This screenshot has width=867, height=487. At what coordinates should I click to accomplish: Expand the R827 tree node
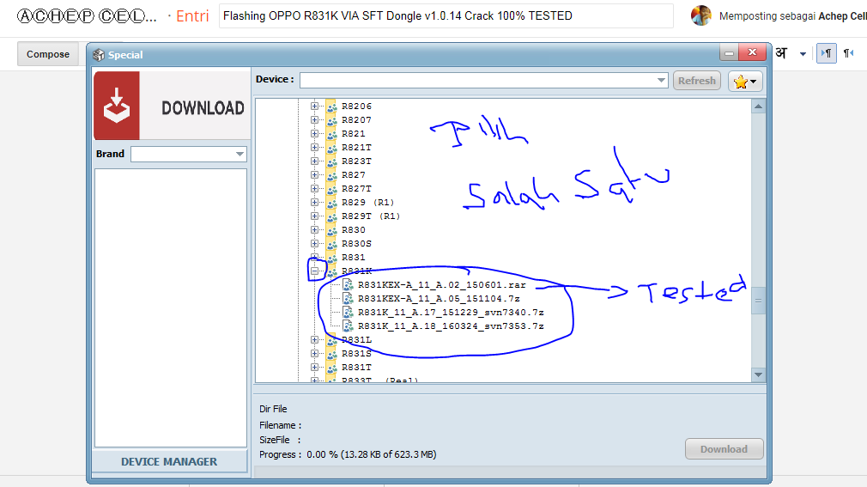314,175
